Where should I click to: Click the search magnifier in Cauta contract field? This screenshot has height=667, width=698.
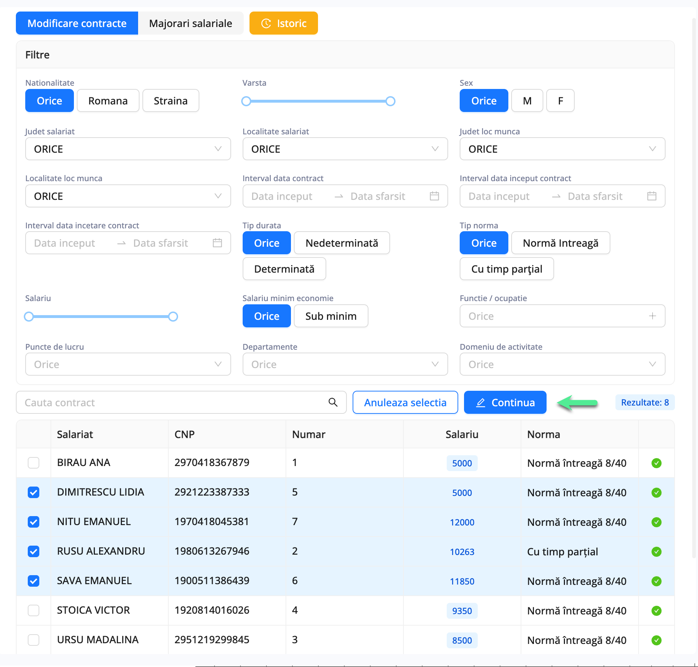332,402
